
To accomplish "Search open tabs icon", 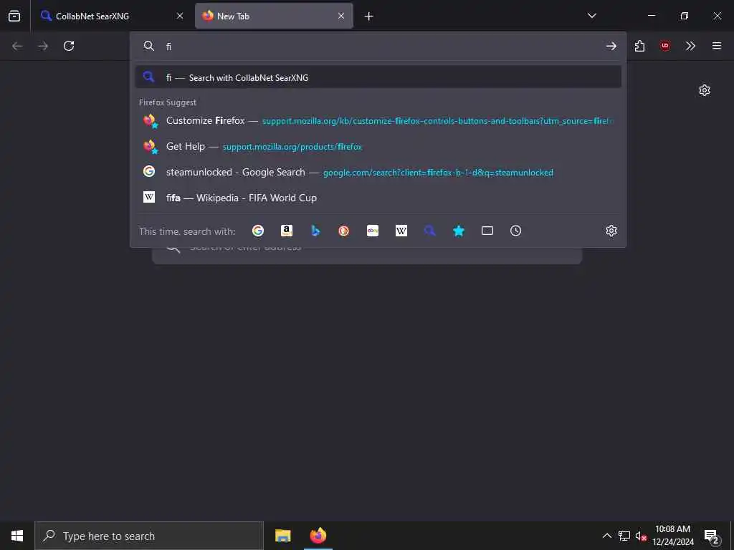I will coord(487,231).
